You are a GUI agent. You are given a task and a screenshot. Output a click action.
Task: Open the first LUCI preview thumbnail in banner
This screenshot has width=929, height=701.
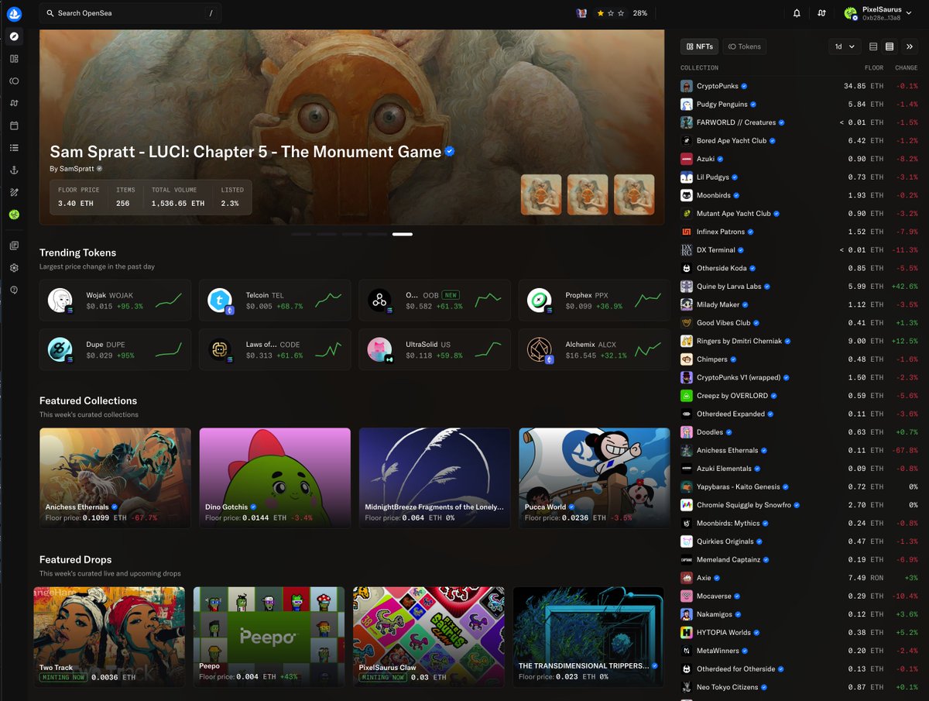[x=541, y=194]
